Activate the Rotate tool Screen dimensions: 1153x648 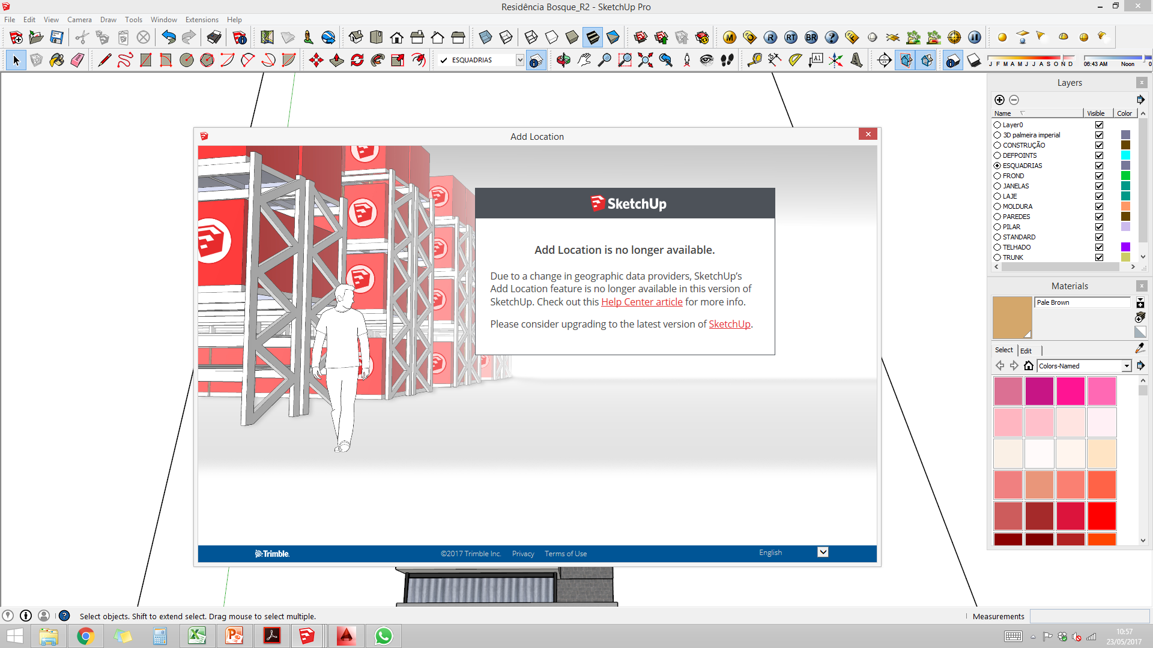(x=357, y=60)
